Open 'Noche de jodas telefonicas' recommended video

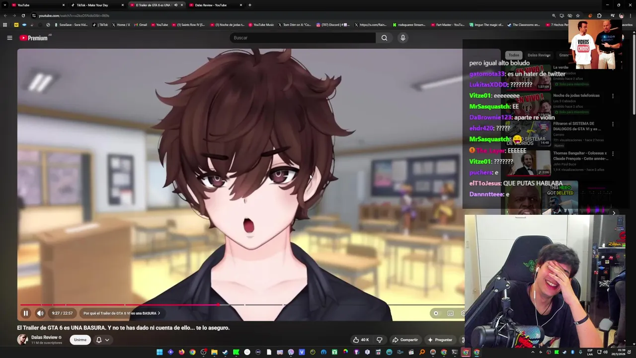point(576,95)
